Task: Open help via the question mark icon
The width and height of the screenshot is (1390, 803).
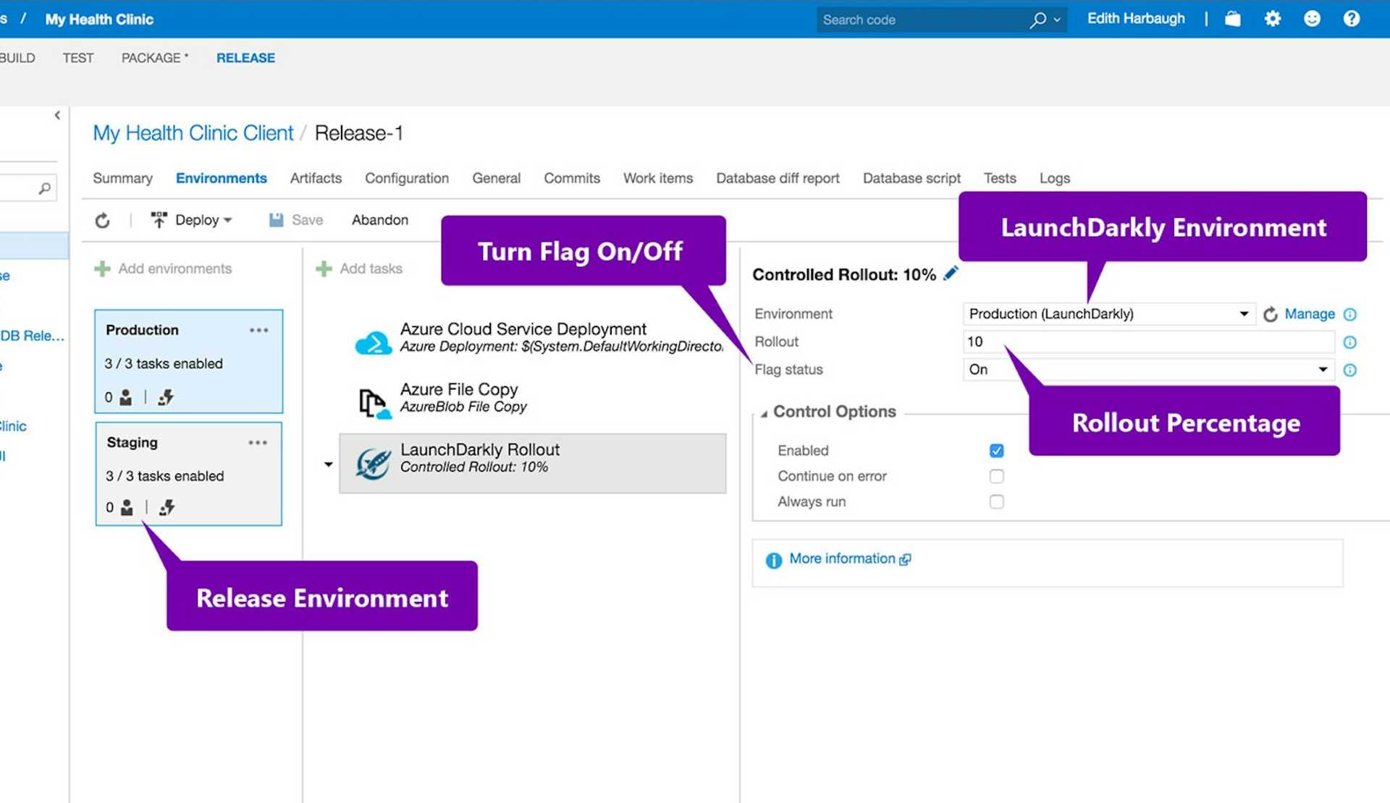Action: click(x=1351, y=19)
